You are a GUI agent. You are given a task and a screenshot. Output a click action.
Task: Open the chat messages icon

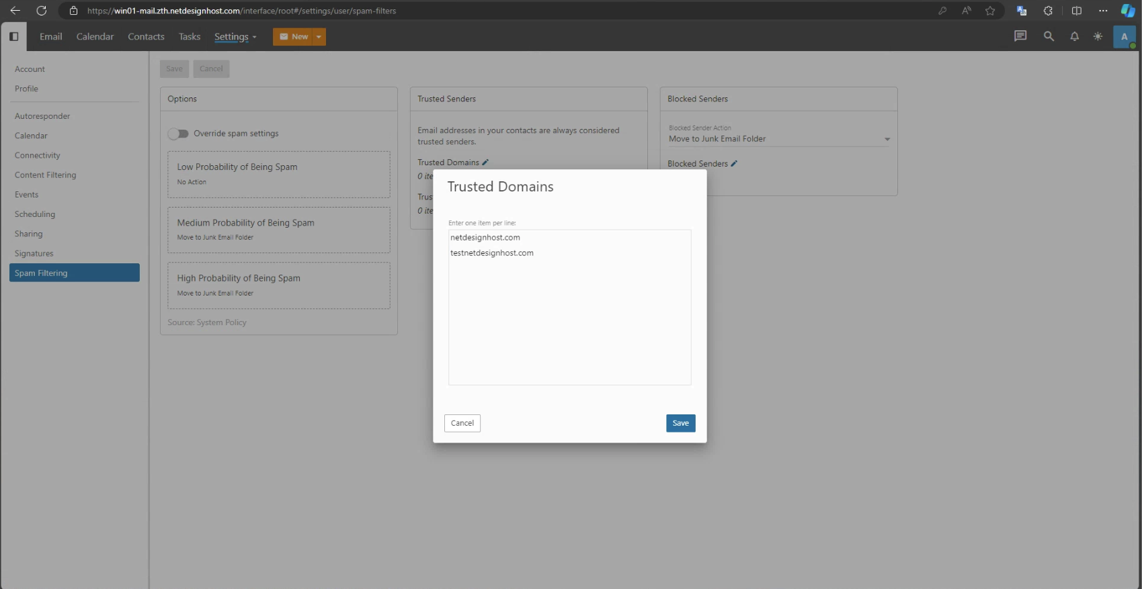1020,36
